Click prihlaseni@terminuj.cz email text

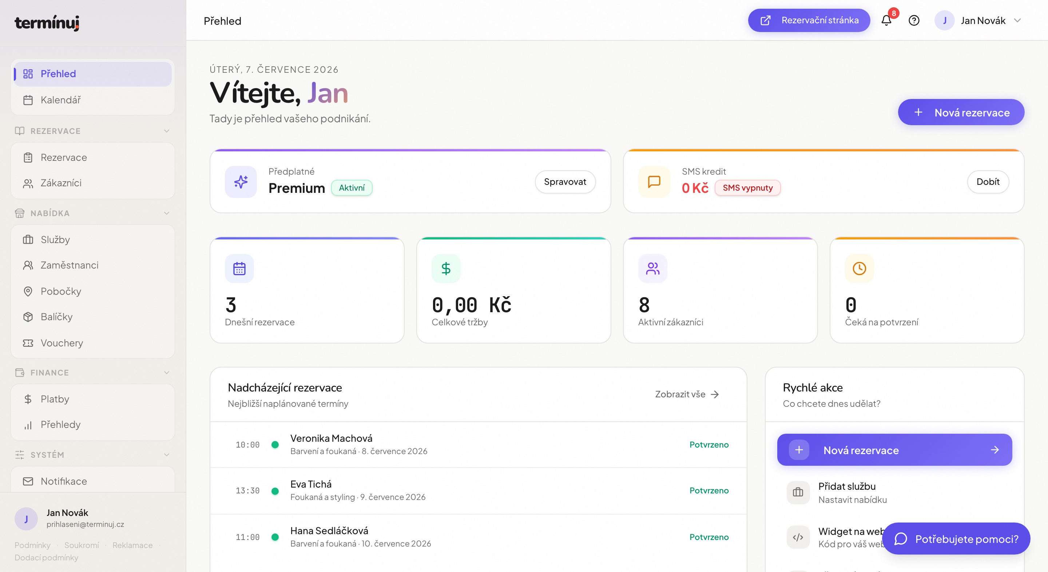[85, 524]
